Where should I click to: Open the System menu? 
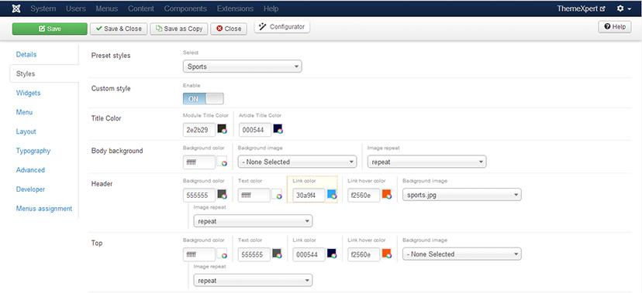click(x=43, y=9)
